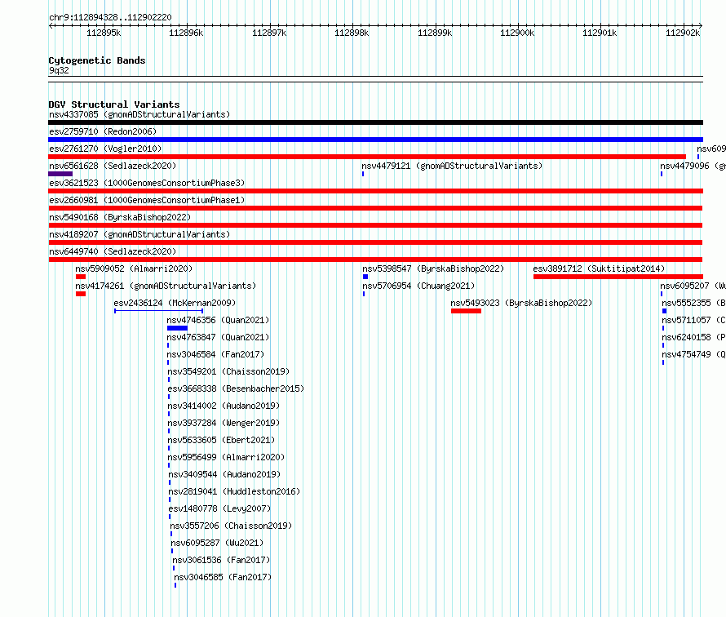The height and width of the screenshot is (617, 726).
Task: Click the chr9:112894328..112902220 region label
Action: click(110, 17)
